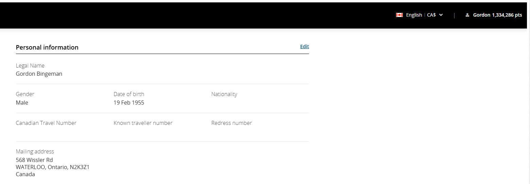This screenshot has height=184, width=530.
Task: Click the Mailing address label
Action: (35, 151)
